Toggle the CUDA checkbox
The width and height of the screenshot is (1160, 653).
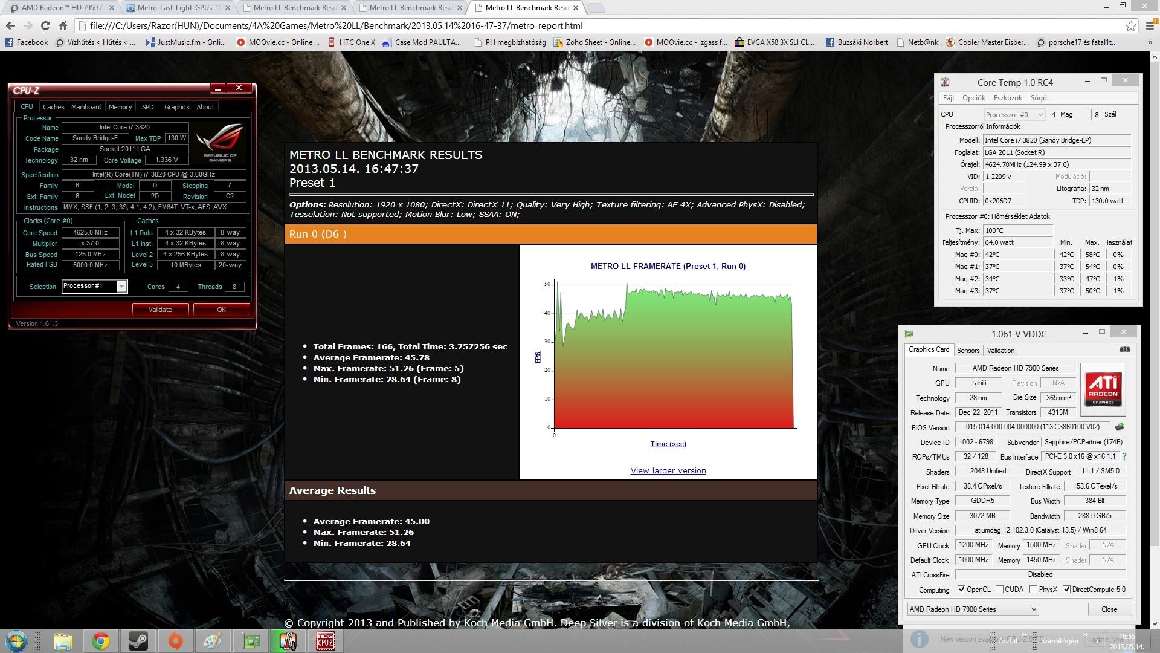coord(999,590)
